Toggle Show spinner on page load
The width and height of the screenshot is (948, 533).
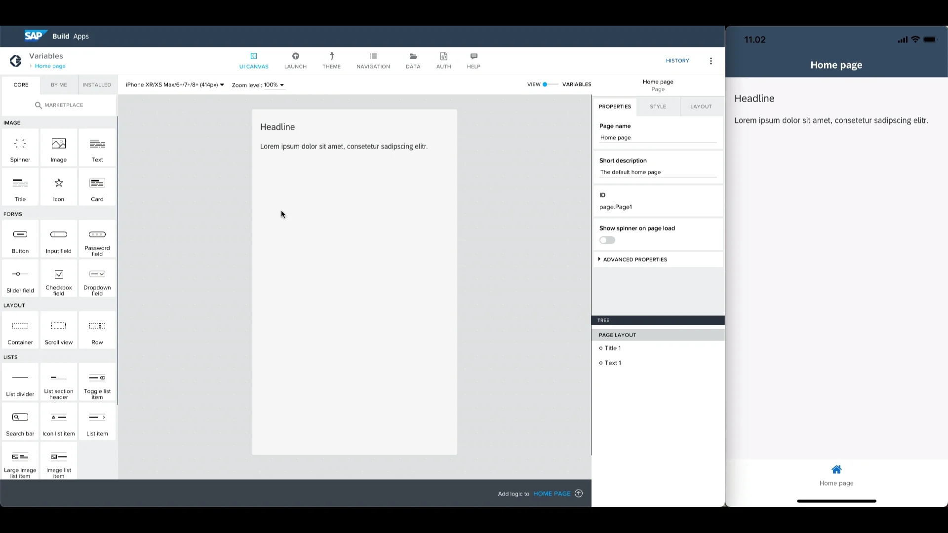pyautogui.click(x=606, y=240)
